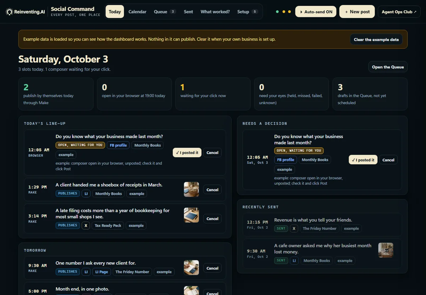The height and width of the screenshot is (295, 426).
Task: Click 'OPEN, WAITING FOR YOU' badge in Today's Line-up
Action: click(80, 145)
